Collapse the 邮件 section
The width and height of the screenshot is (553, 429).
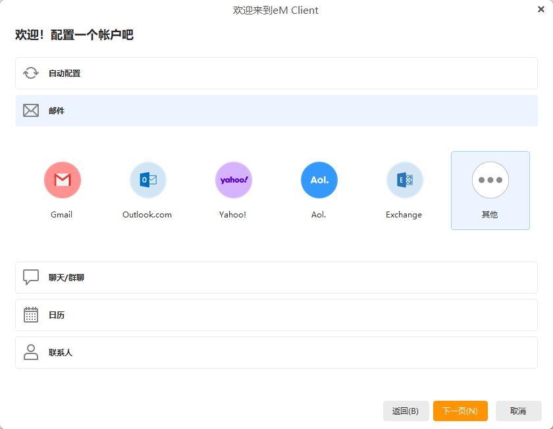[276, 110]
